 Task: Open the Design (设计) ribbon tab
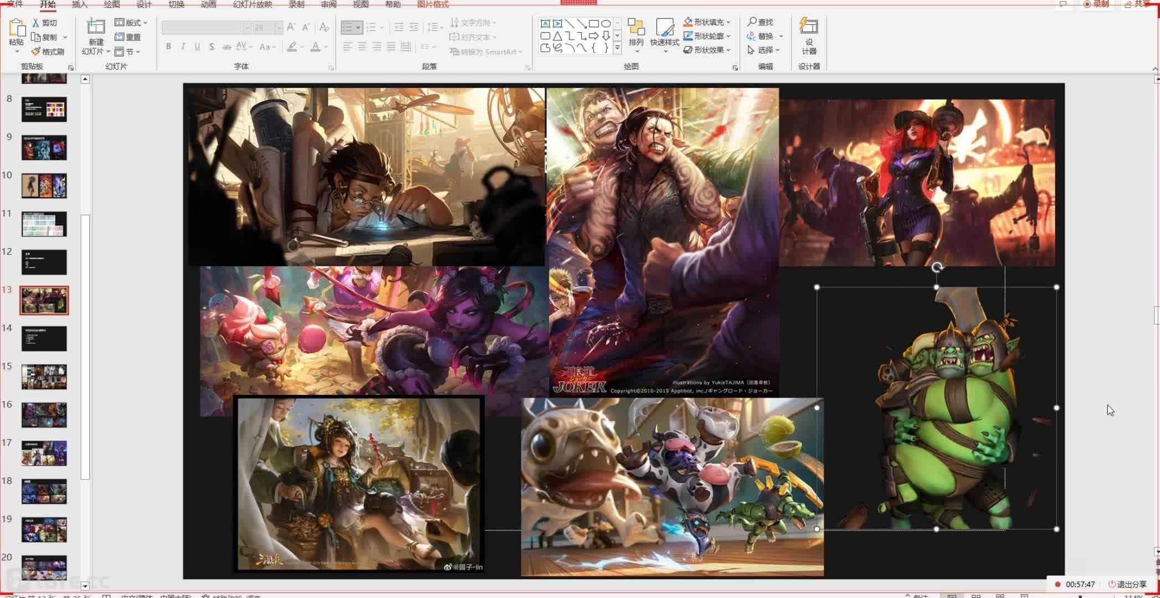[x=144, y=4]
